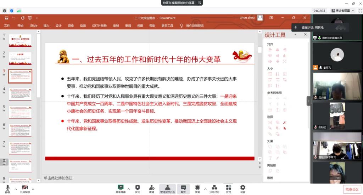The height and width of the screenshot is (195, 363).
Task: Turn on camera with 开启视频
Action: tap(25, 188)
